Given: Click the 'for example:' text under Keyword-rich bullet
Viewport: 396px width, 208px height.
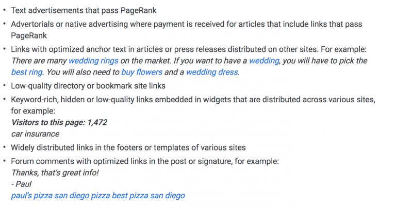Looking at the screenshot, I should point(33,111).
